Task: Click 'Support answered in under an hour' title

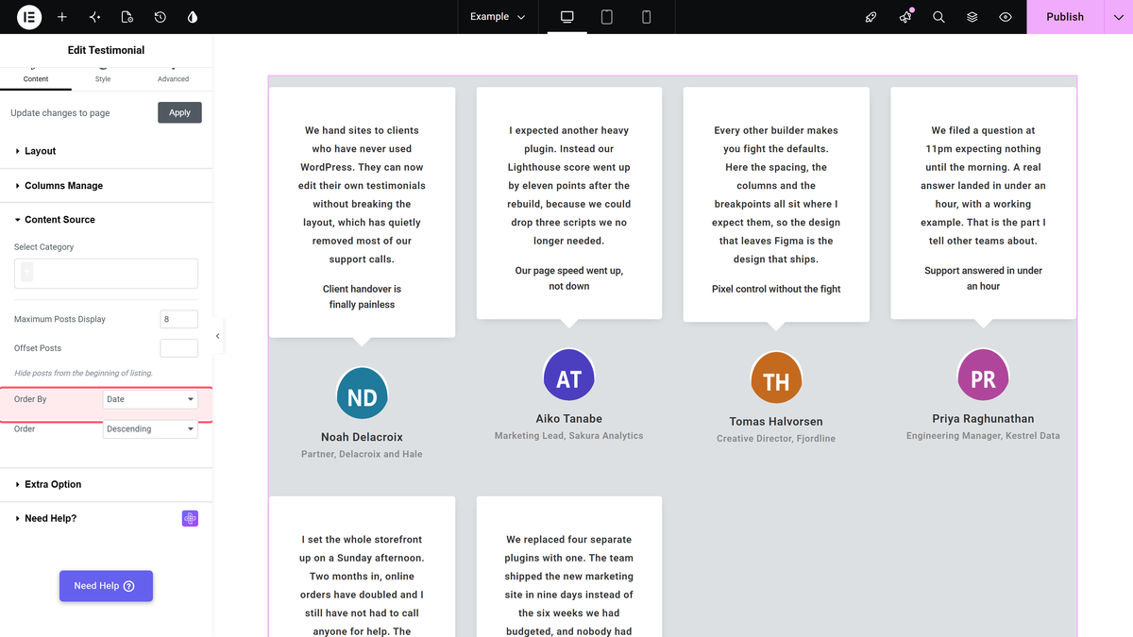Action: [983, 278]
